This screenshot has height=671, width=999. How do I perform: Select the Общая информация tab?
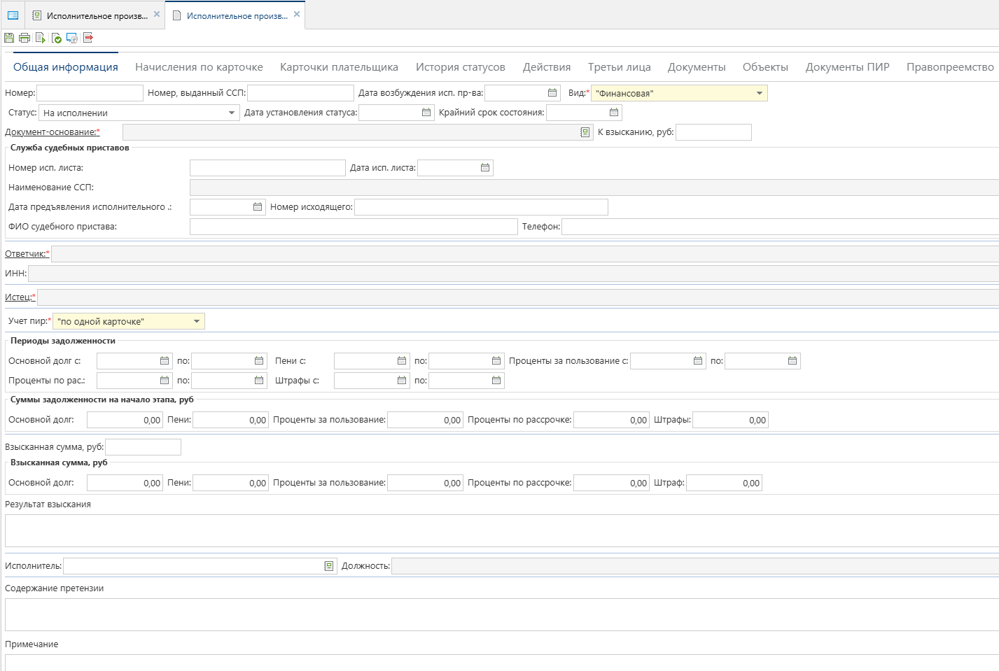[66, 67]
